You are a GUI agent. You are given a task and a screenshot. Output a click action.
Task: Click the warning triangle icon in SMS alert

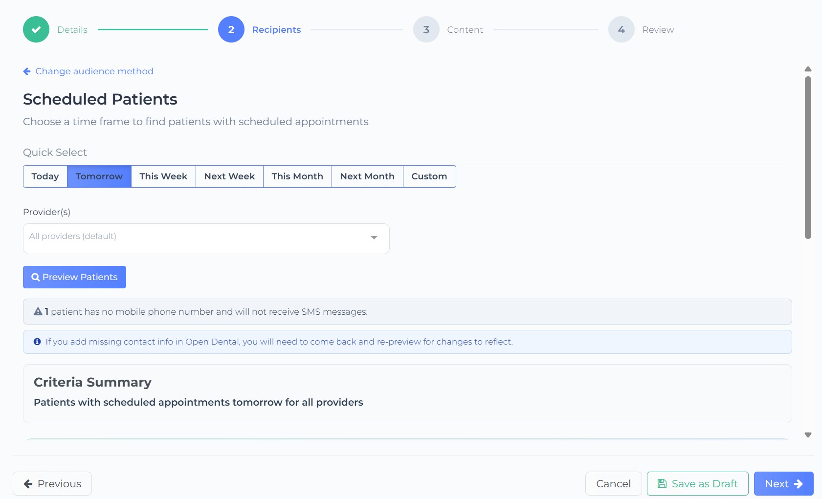(38, 312)
